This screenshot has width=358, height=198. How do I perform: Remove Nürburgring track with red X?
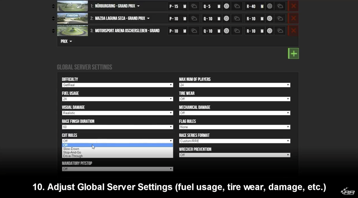293,6
